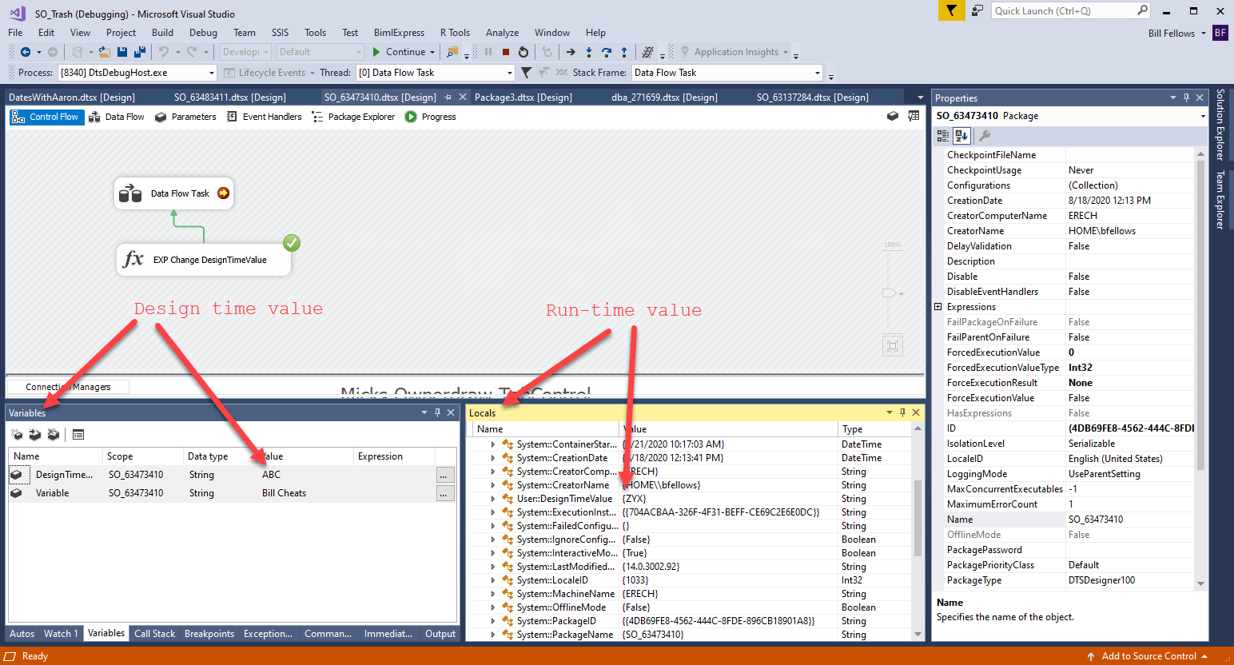Click the Move Variable icon in Variables panel

pyautogui.click(x=35, y=435)
